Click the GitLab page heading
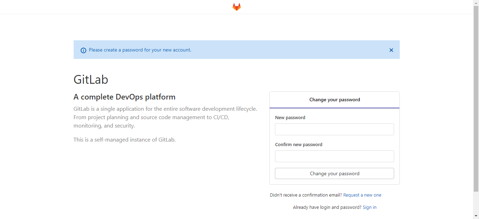Viewport: 479px width, 219px height. (91, 79)
